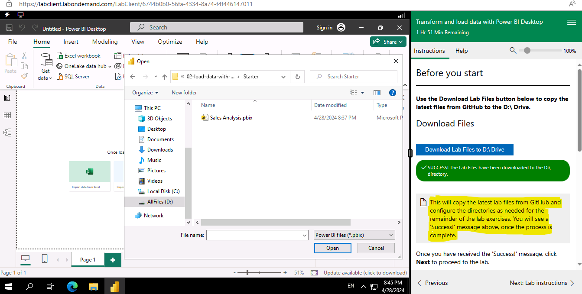
Task: Go up one folder level
Action: coord(164,77)
